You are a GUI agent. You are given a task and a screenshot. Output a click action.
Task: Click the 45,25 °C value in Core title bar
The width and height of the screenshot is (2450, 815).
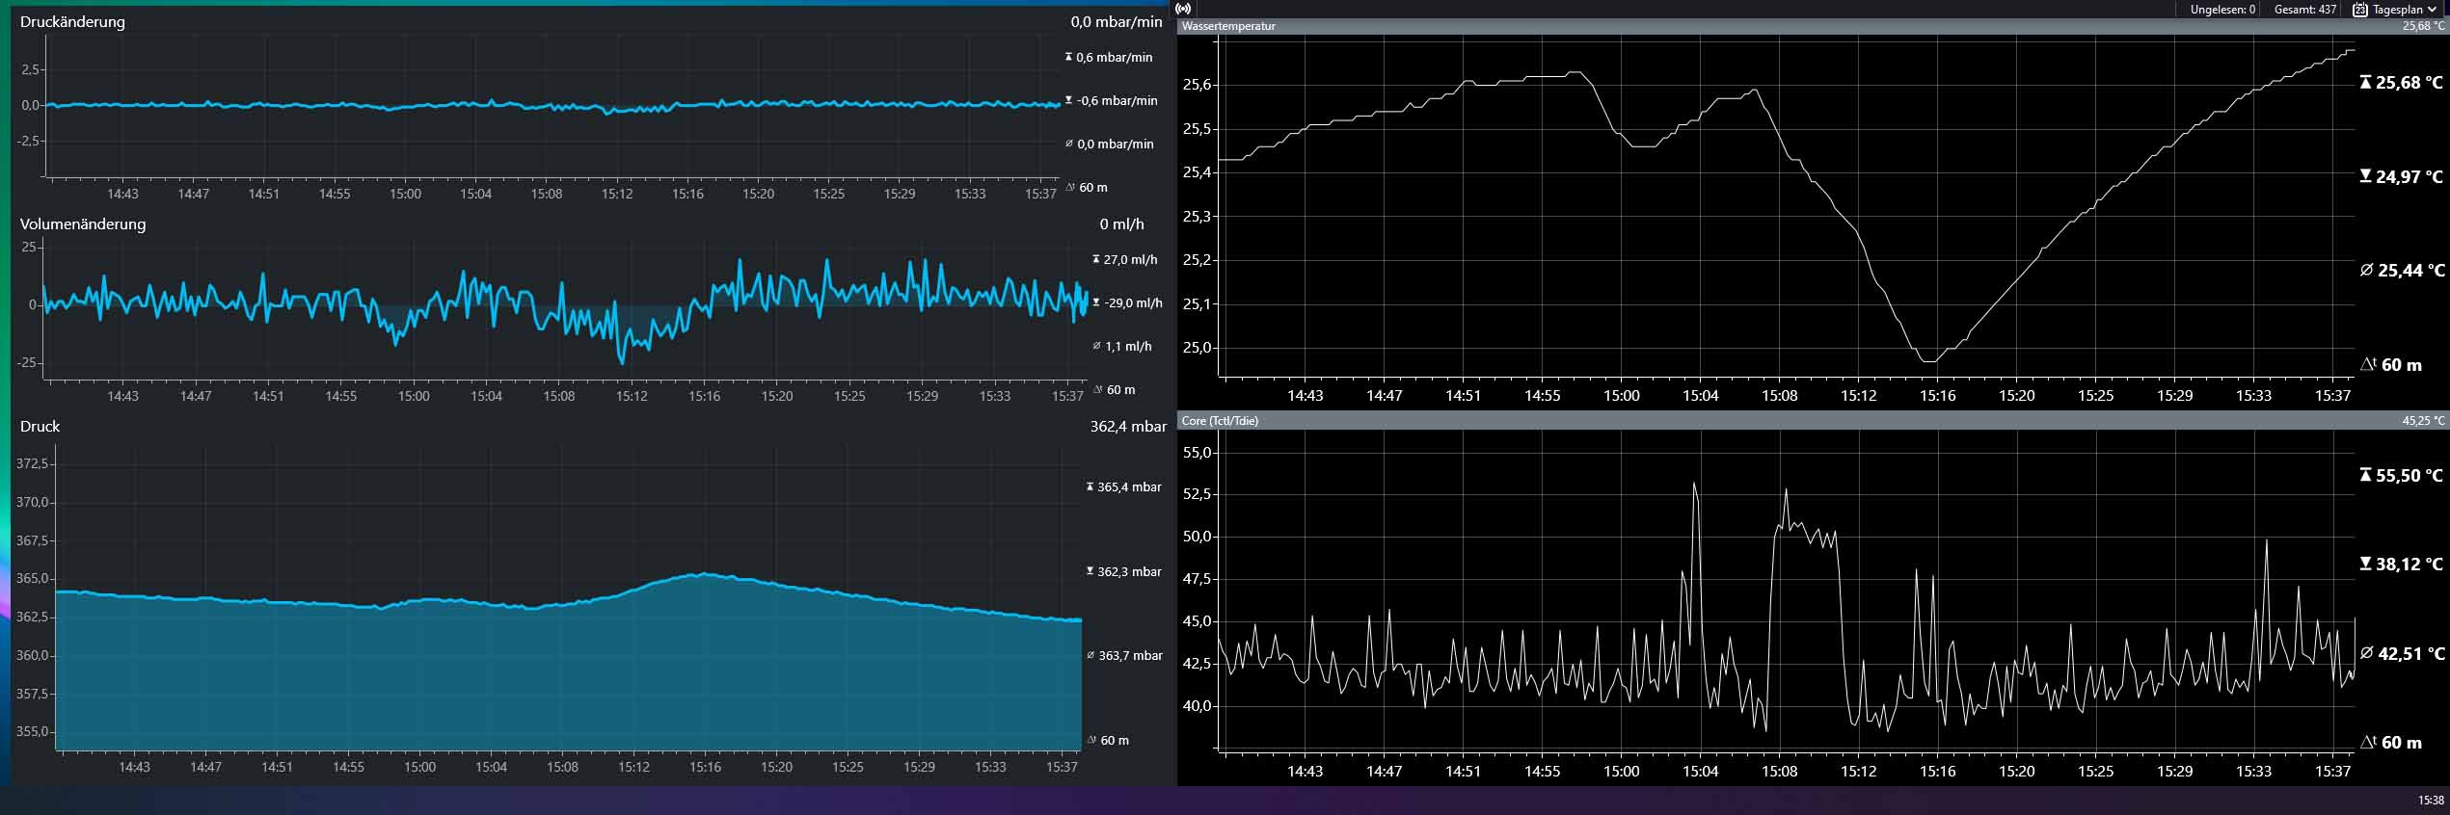[x=2424, y=421]
